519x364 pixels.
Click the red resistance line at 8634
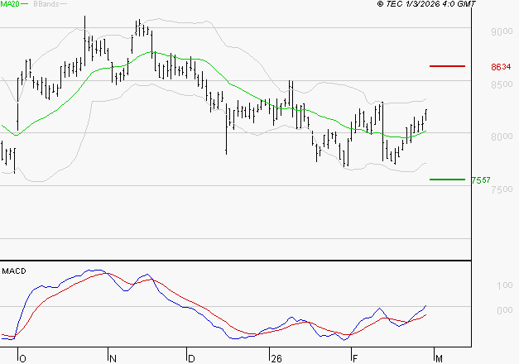(x=448, y=65)
